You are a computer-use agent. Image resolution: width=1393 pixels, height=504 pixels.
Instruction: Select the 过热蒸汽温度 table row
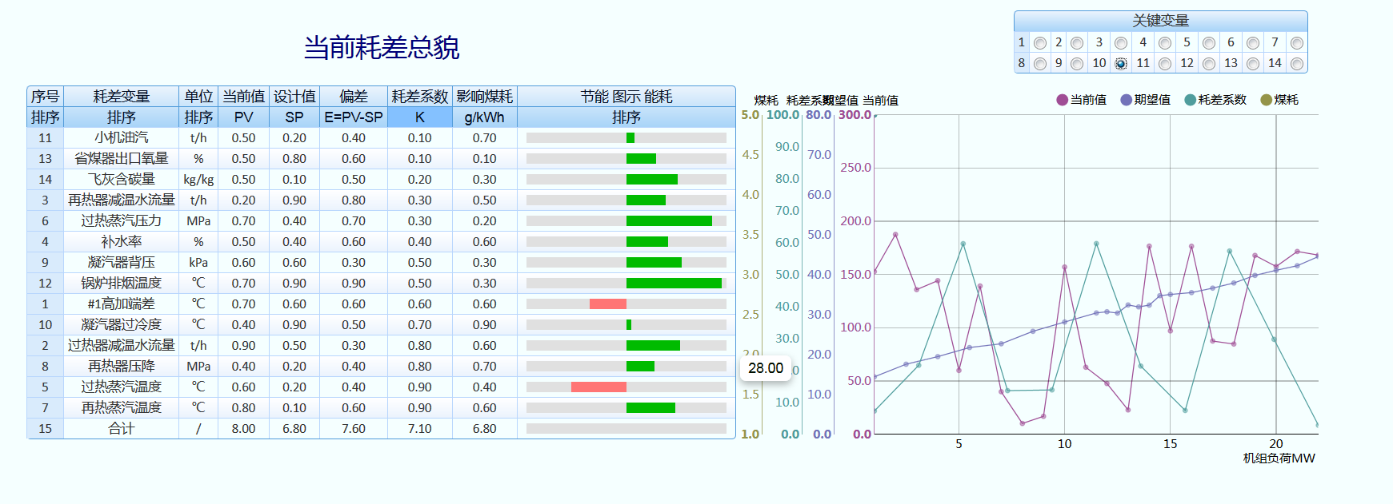[x=121, y=387]
